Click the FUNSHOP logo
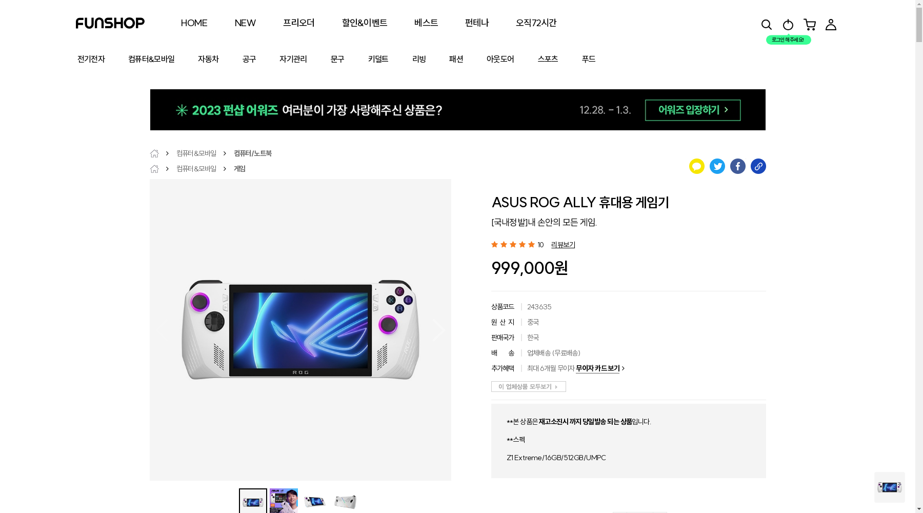 click(x=110, y=23)
